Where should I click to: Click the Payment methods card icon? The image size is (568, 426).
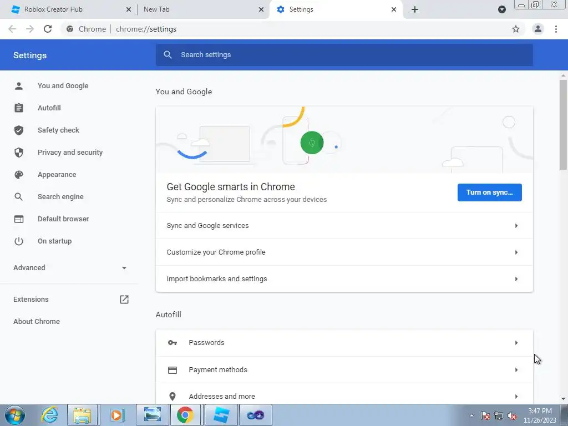173,370
